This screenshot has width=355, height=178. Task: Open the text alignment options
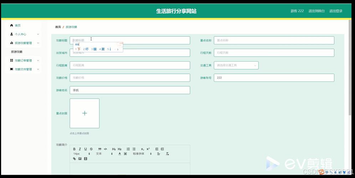click(159, 154)
